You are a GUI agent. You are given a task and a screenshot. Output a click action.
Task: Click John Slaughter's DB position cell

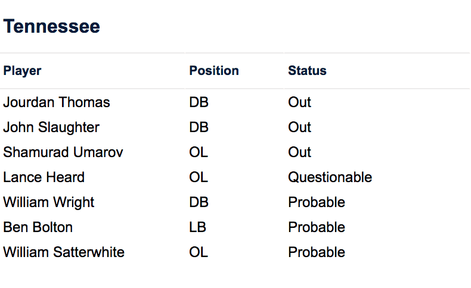[199, 127]
